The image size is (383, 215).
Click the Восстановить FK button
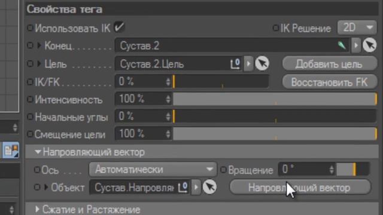click(x=330, y=82)
